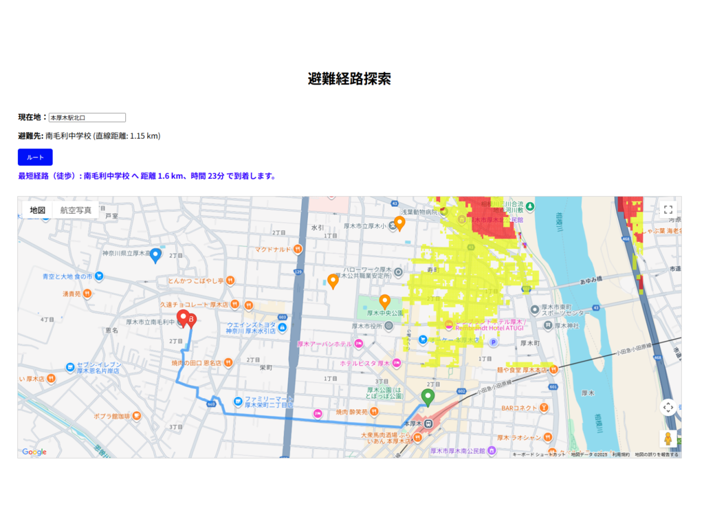Click the green start marker near 本厚木 station
This screenshot has width=704, height=528.
tap(428, 397)
